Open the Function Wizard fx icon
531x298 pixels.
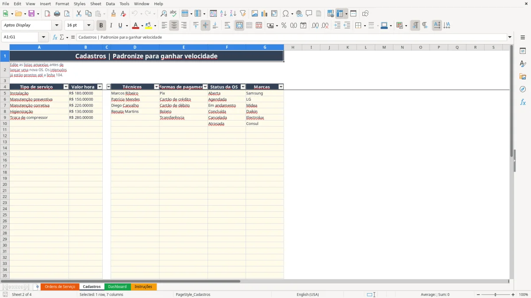click(55, 37)
